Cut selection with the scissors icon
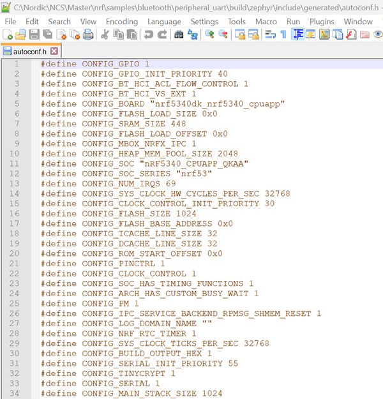The image size is (383, 399). 105,34
